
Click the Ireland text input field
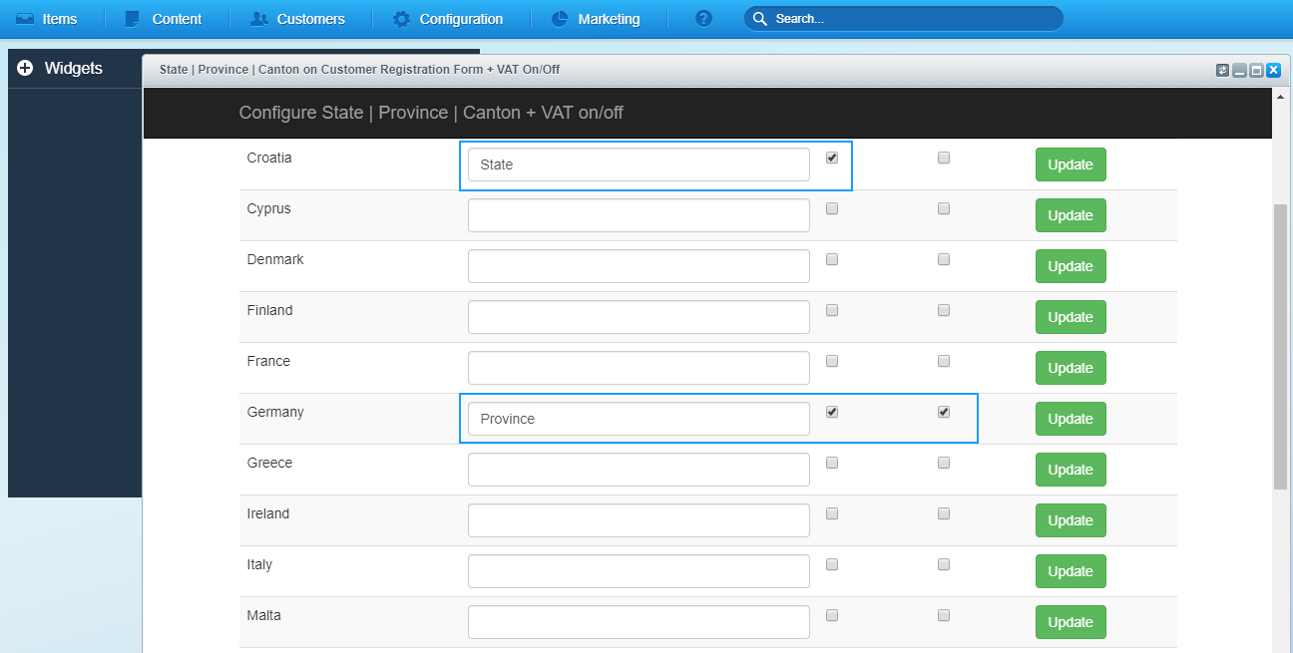tap(639, 520)
